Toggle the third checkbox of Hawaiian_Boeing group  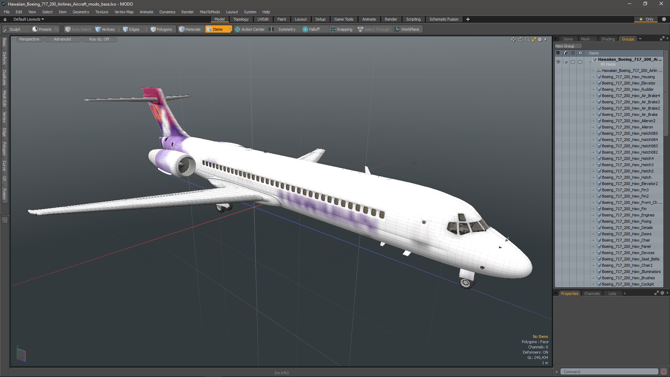(573, 62)
